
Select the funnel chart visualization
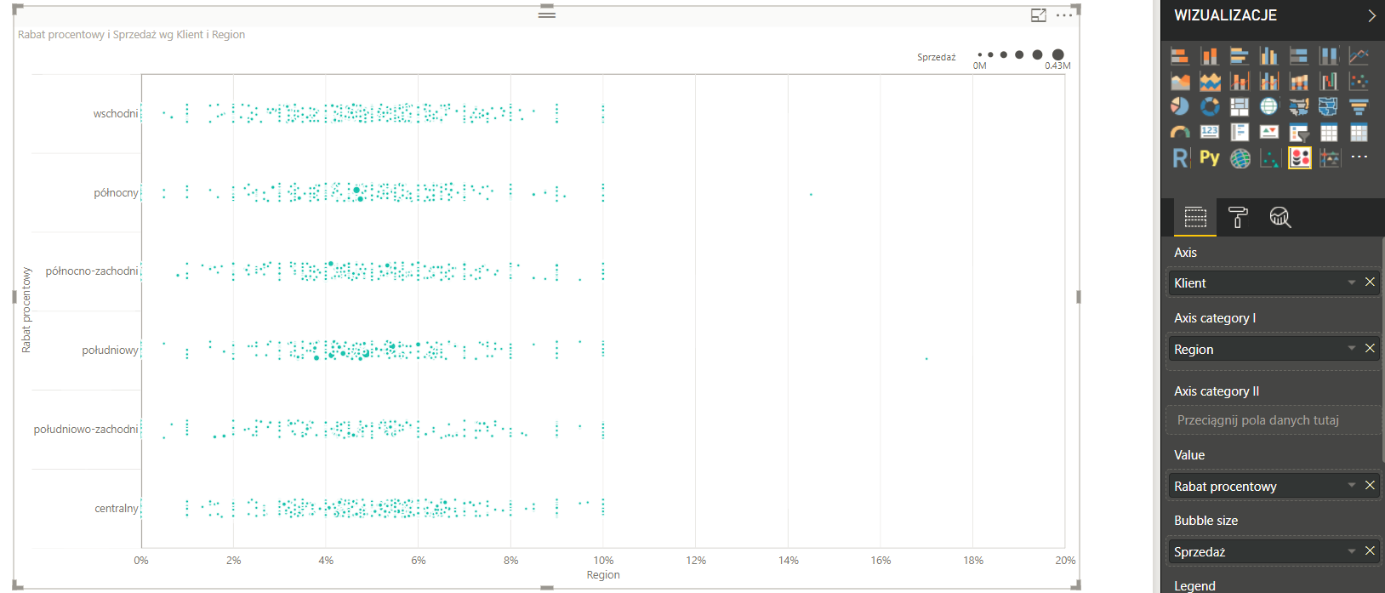pos(1359,106)
